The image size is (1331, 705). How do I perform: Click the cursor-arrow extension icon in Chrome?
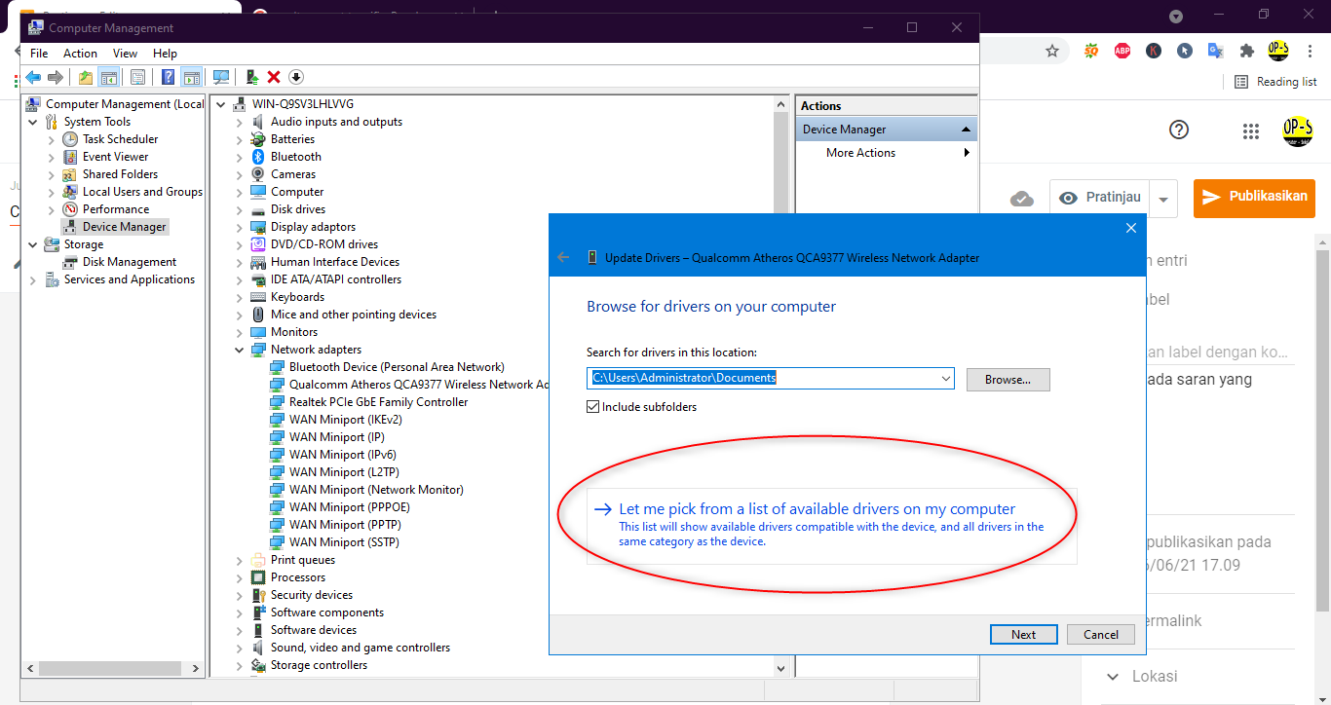pyautogui.click(x=1185, y=51)
